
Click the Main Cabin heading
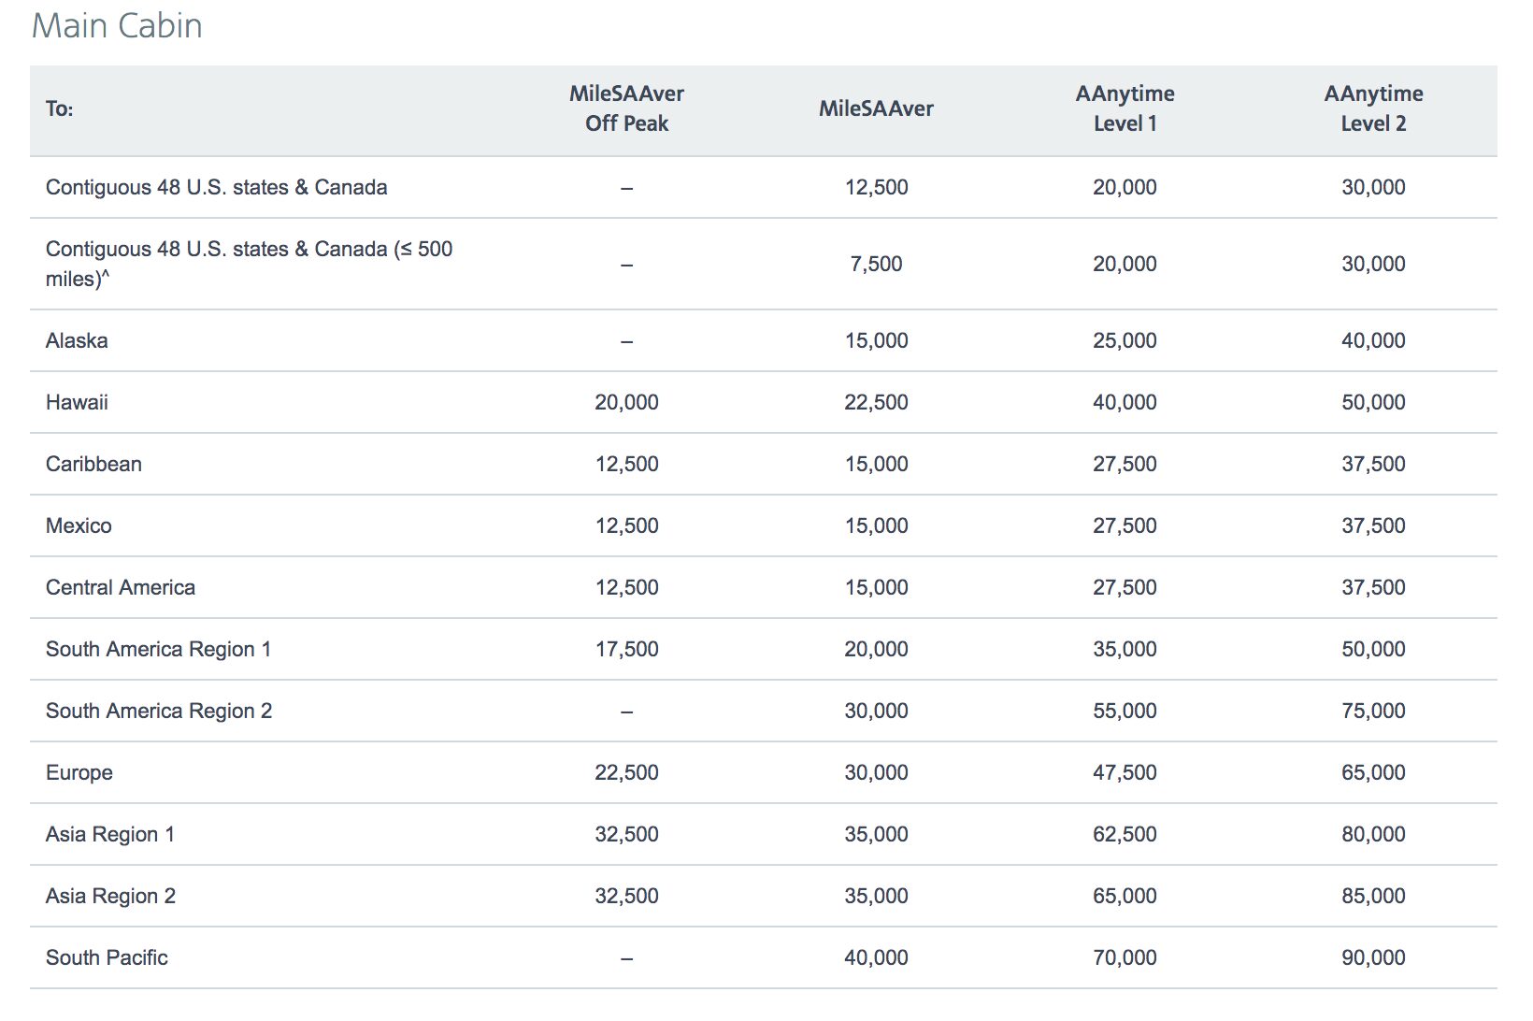[115, 25]
